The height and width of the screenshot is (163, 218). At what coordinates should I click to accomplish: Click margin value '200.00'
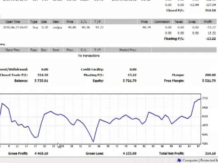(210, 75)
